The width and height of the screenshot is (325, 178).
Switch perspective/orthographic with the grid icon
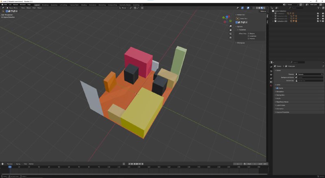click(x=230, y=37)
